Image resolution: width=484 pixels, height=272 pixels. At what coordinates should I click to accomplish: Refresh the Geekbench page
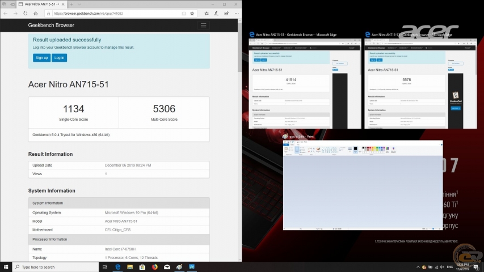(x=26, y=13)
